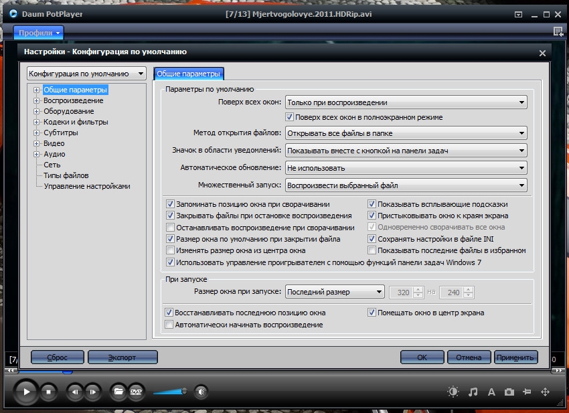Image resolution: width=569 pixels, height=413 pixels.
Task: Expand the 'Кодеки и фильтры' tree node
Action: click(x=37, y=122)
